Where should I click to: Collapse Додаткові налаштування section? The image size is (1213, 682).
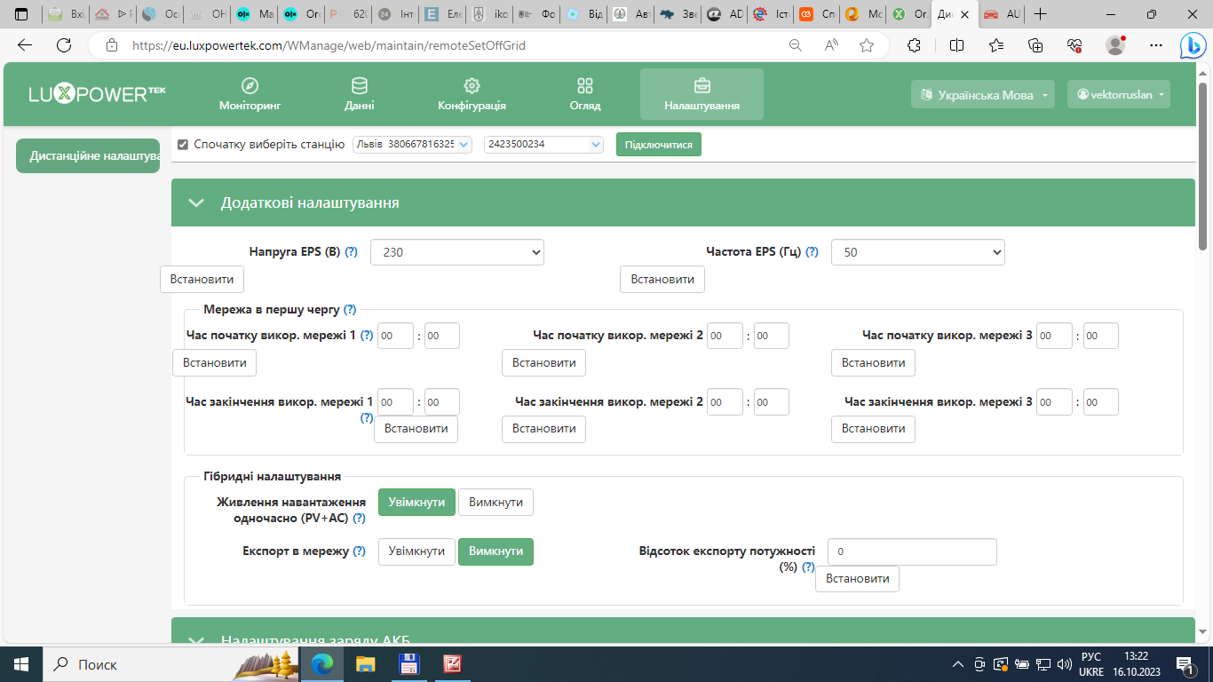pyautogui.click(x=196, y=202)
